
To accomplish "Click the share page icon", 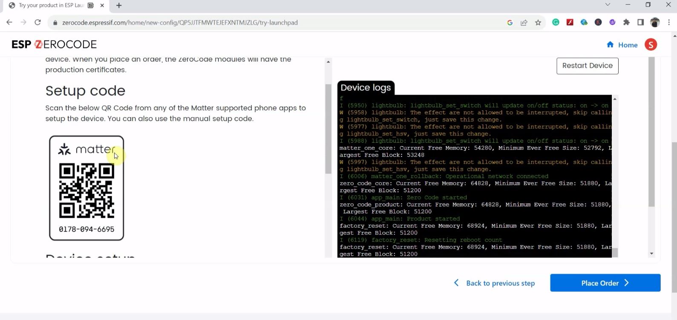I will 524,23.
